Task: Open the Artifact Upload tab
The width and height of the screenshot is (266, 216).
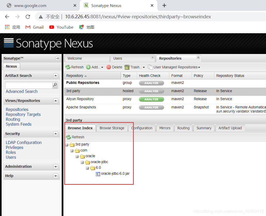Action: 230,128
